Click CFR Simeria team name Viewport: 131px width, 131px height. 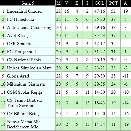[x=19, y=44]
